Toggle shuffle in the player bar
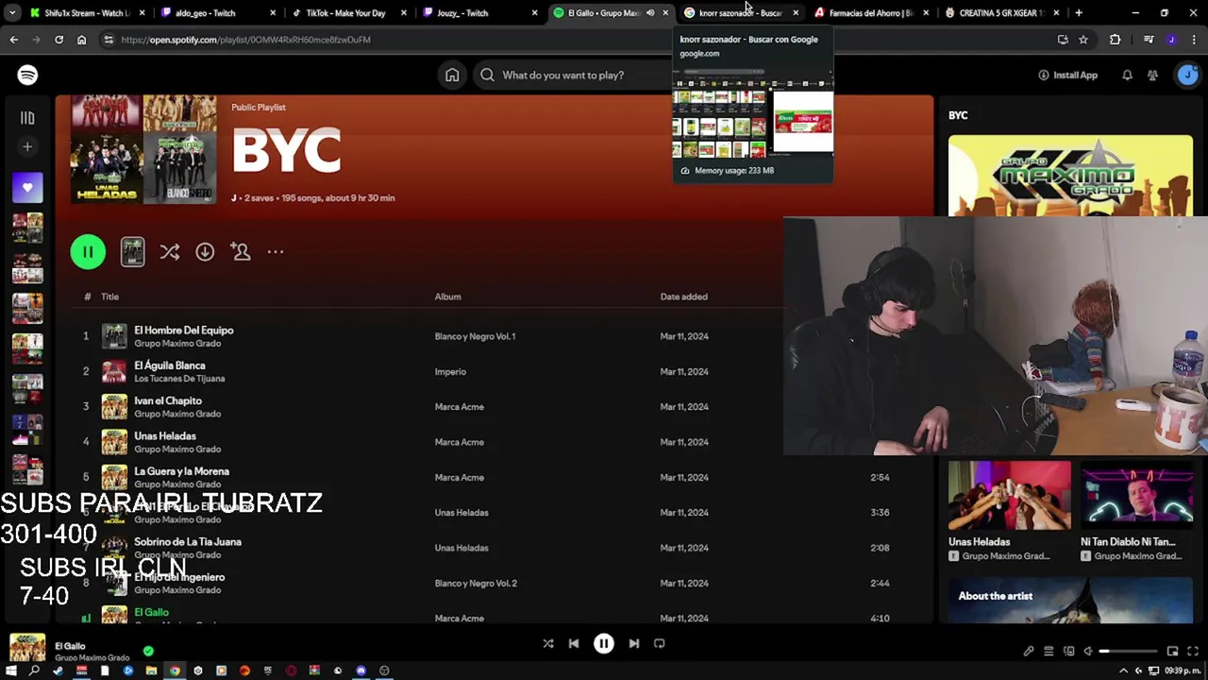Viewport: 1208px width, 680px height. (x=547, y=643)
